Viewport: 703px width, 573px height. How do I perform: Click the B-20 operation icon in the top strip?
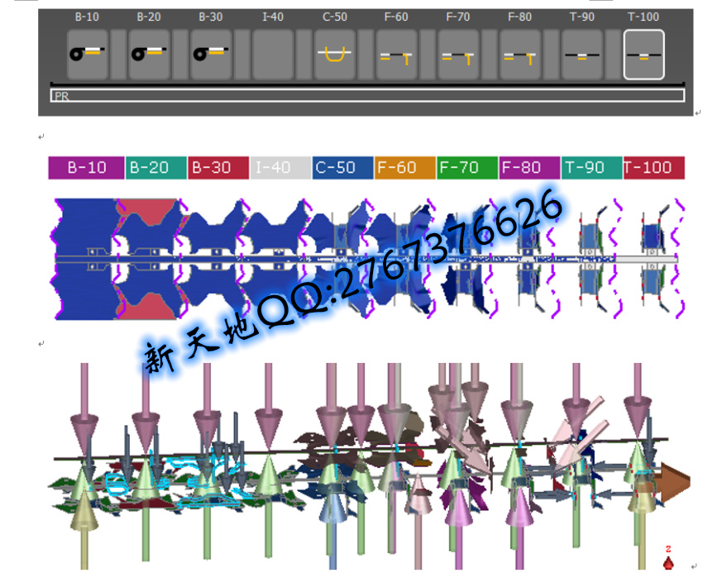[x=149, y=55]
